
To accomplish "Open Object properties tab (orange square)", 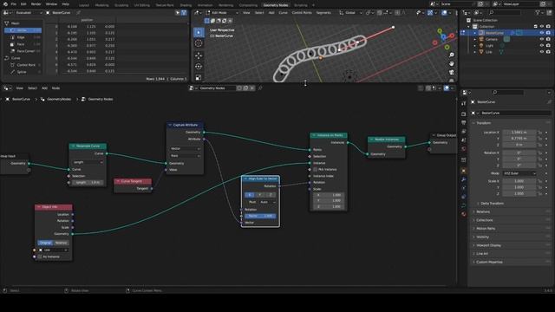I will [x=464, y=171].
